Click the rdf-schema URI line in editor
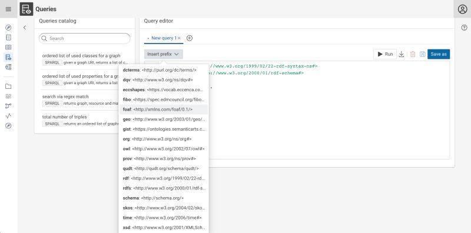This screenshot has height=233, width=471. (257, 73)
